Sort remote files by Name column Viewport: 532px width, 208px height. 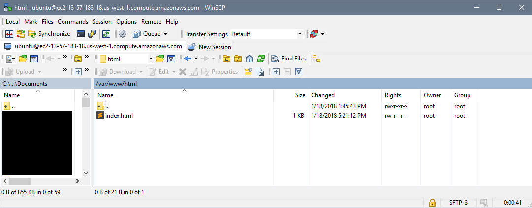(x=184, y=95)
